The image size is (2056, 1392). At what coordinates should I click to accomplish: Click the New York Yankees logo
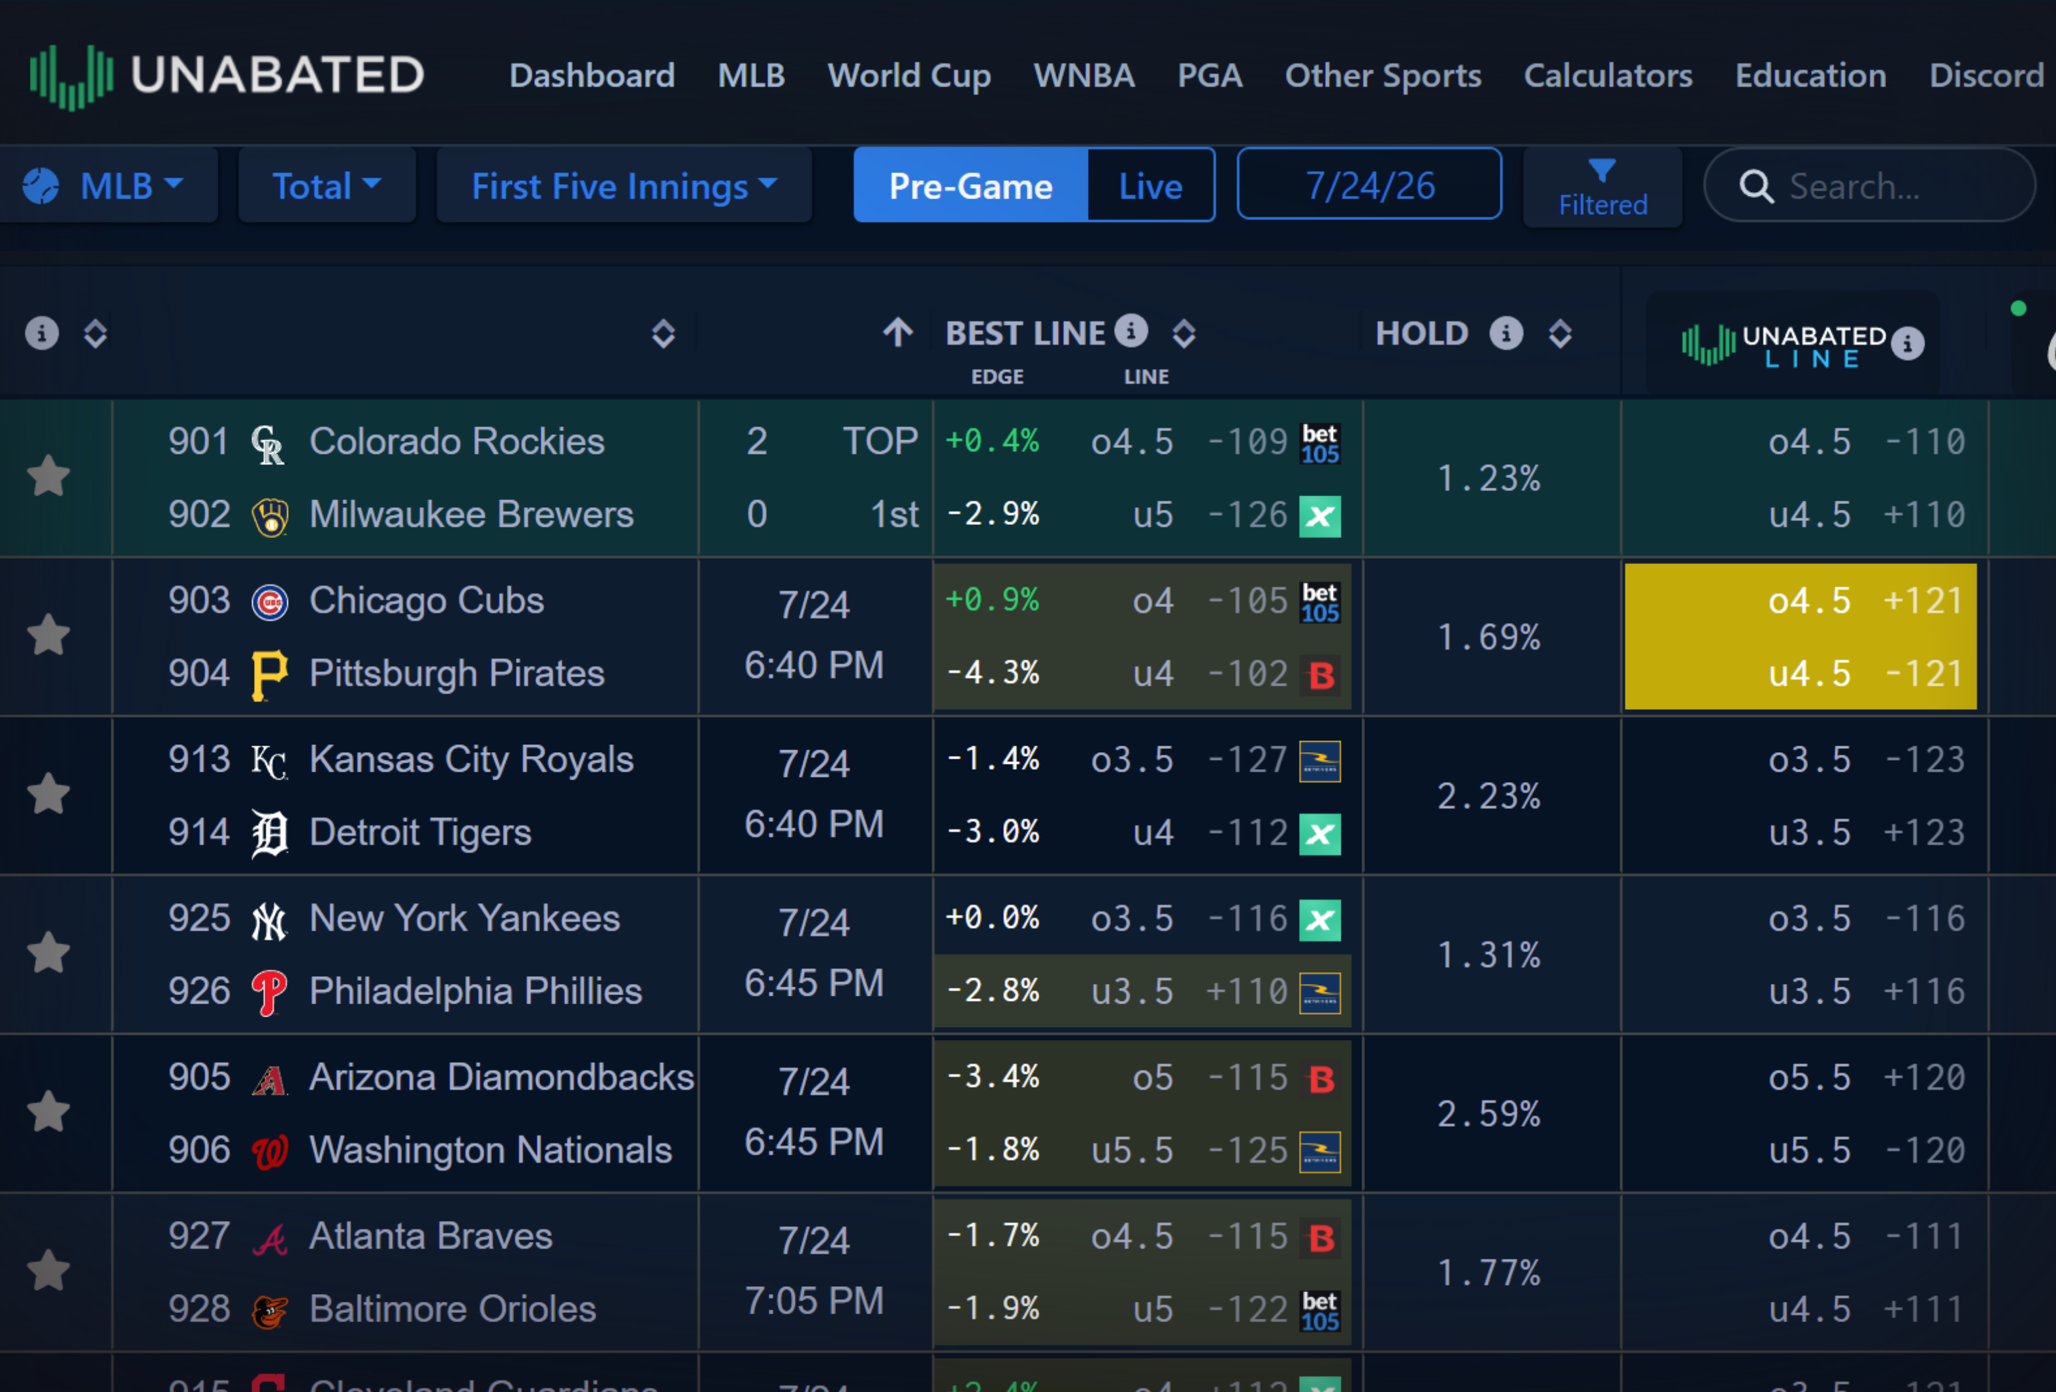coord(269,921)
